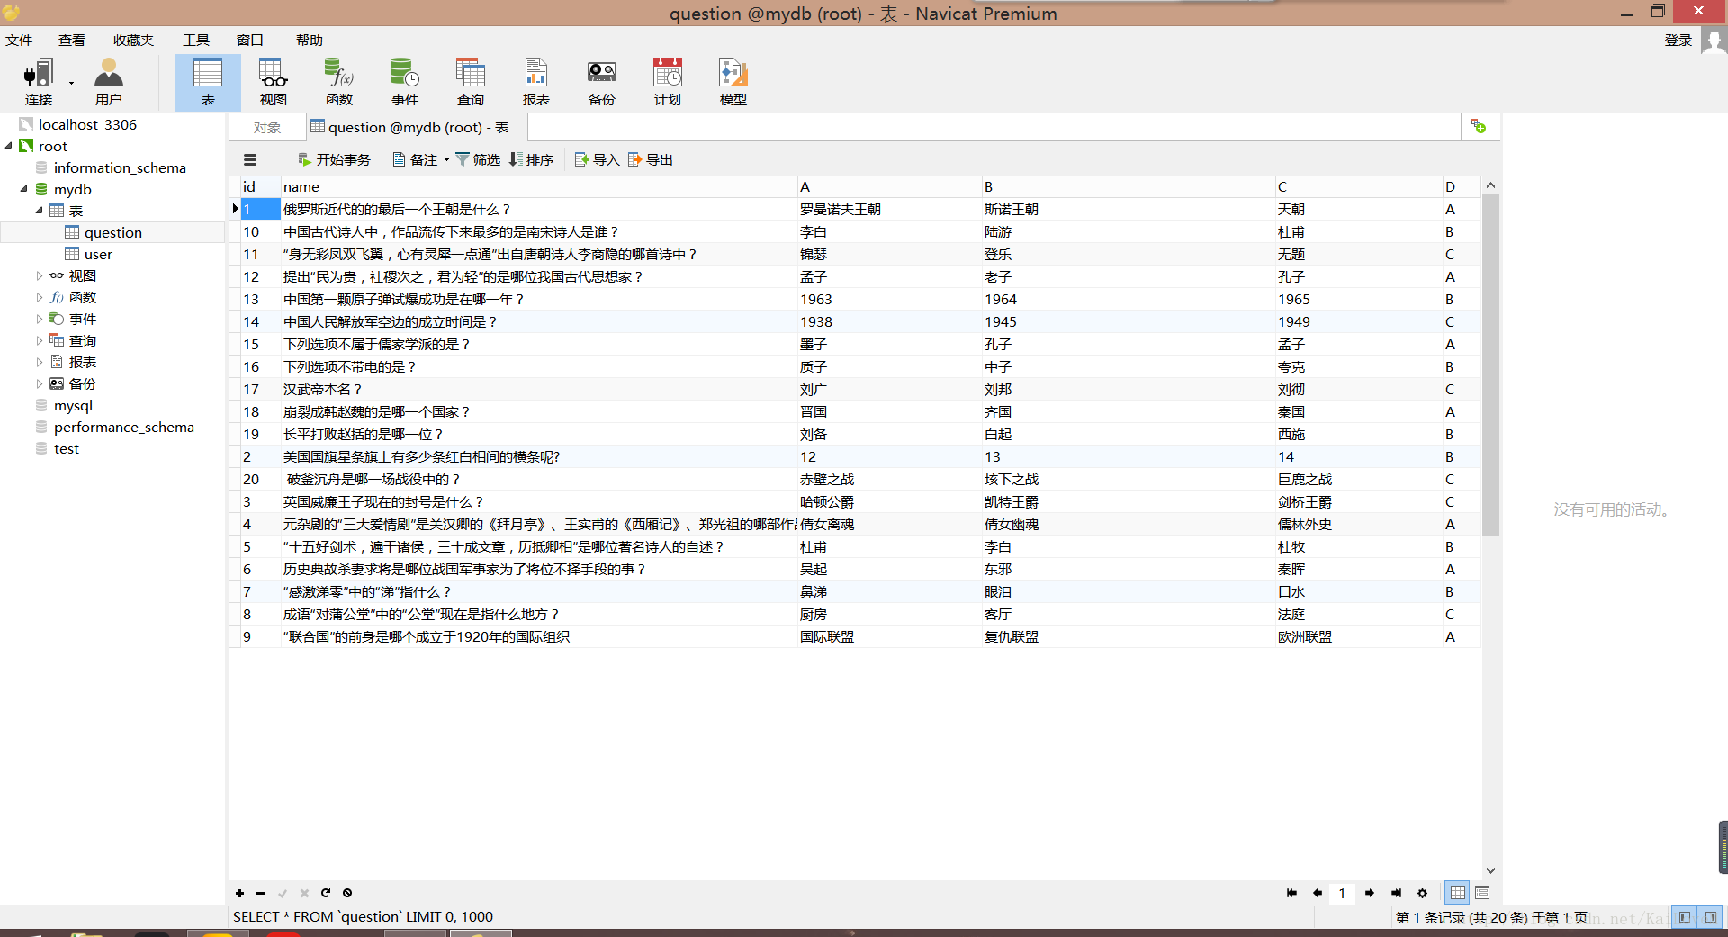Toggle the left navigation pane in the status bar

pos(1685,917)
